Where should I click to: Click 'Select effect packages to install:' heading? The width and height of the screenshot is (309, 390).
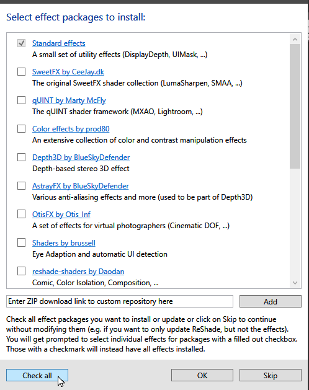[76, 17]
